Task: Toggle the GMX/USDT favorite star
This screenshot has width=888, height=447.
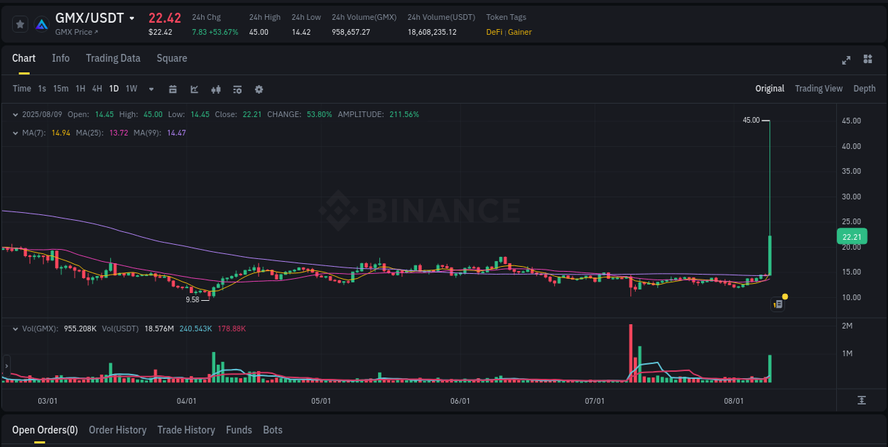Action: (20, 23)
